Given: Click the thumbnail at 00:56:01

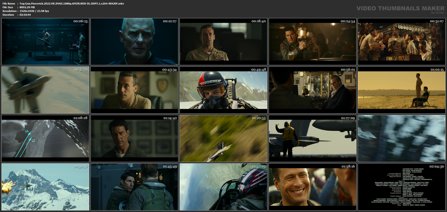Looking at the screenshot, I should tap(313, 90).
